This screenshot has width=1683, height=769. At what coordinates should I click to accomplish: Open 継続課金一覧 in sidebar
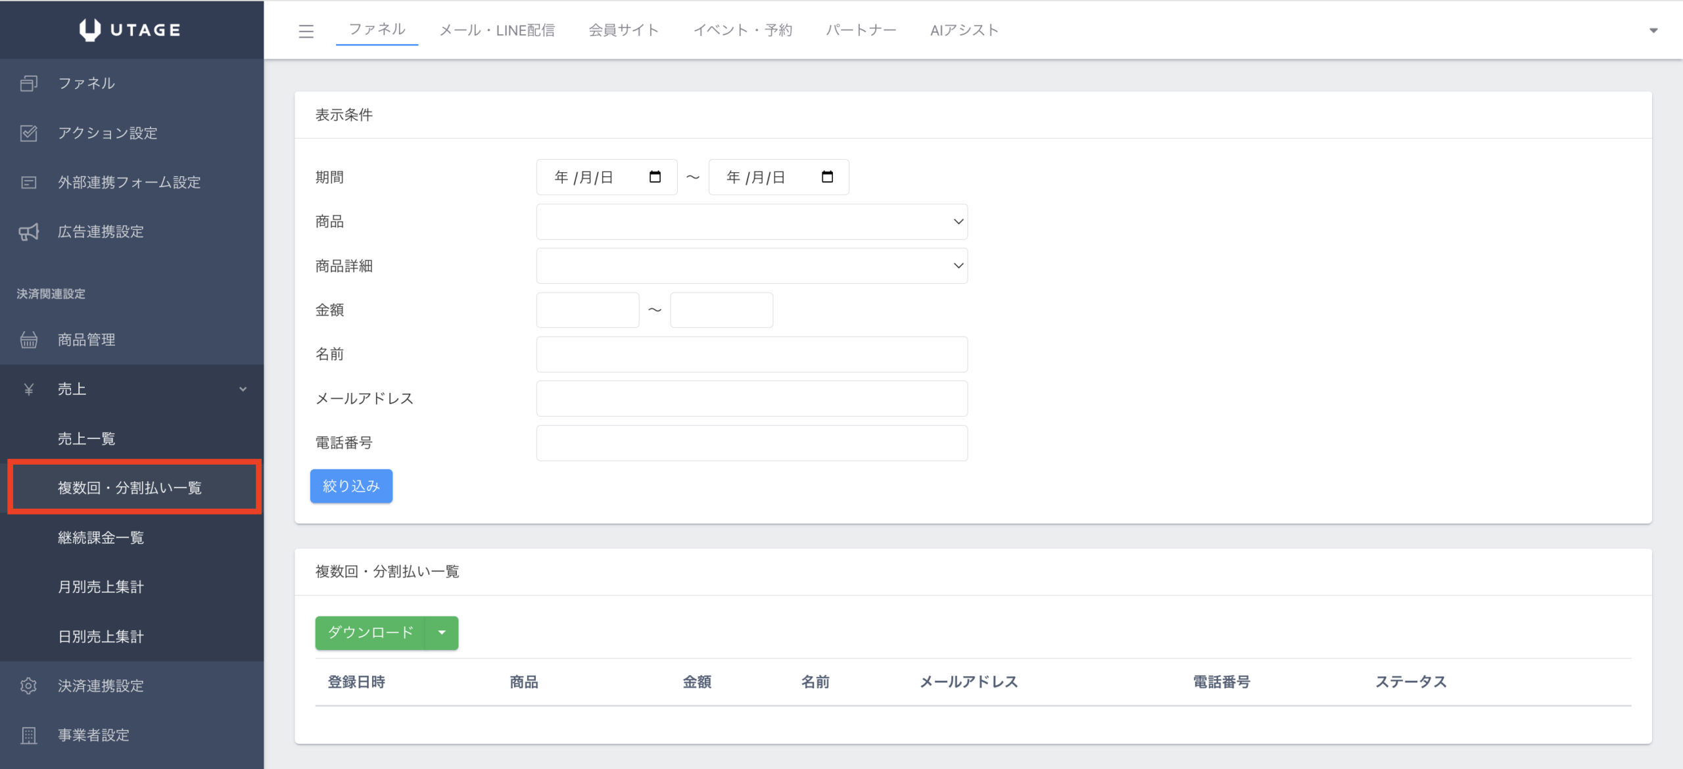point(101,538)
